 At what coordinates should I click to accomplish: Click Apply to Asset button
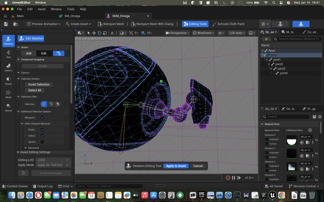click(176, 166)
